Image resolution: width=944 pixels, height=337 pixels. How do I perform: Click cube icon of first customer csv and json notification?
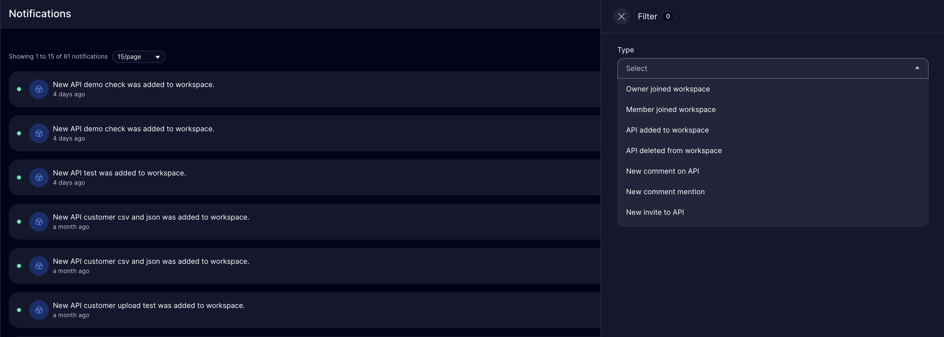(x=39, y=222)
